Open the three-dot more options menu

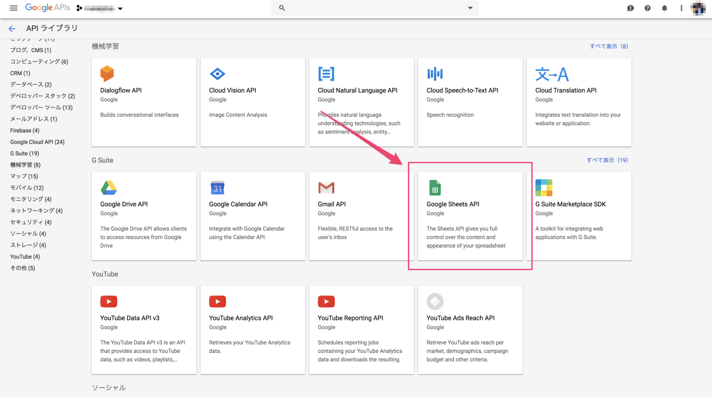pos(682,8)
